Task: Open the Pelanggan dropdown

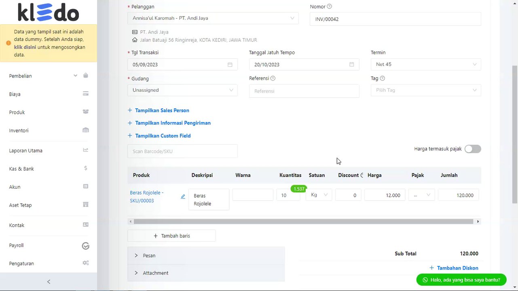Action: [213, 18]
